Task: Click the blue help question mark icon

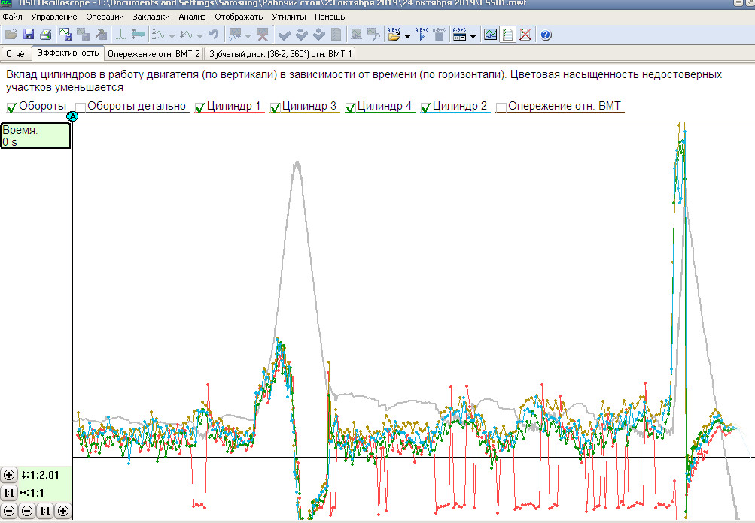Action: point(546,35)
